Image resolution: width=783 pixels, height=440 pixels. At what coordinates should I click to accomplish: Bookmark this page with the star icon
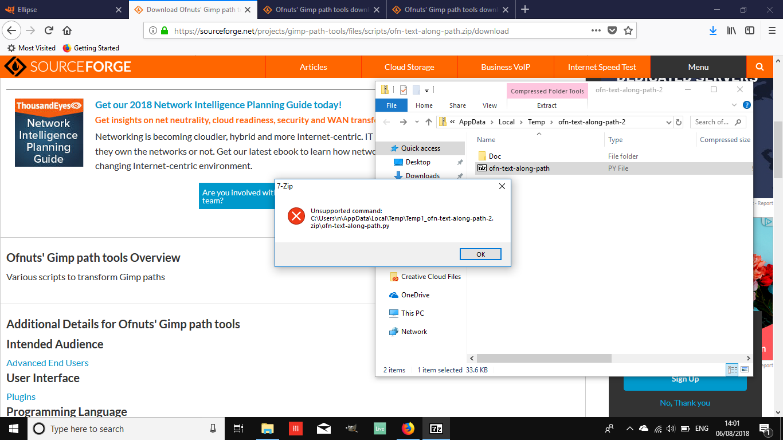pyautogui.click(x=628, y=31)
